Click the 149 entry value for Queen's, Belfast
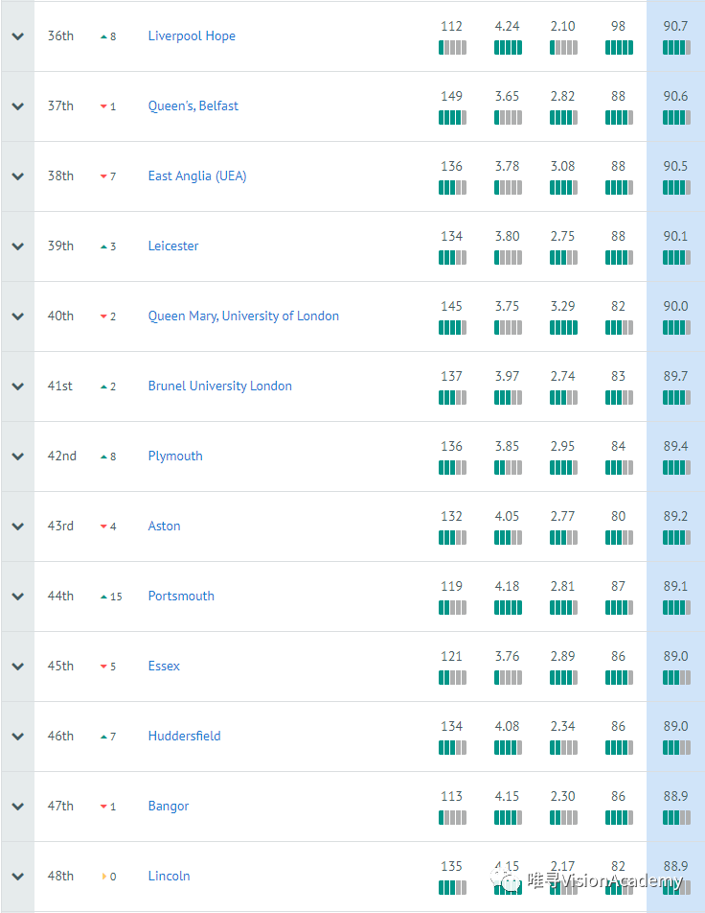This screenshot has height=913, width=705. (451, 96)
